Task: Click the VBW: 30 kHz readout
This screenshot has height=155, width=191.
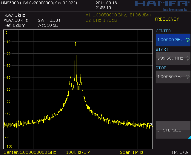Action: tap(16, 20)
